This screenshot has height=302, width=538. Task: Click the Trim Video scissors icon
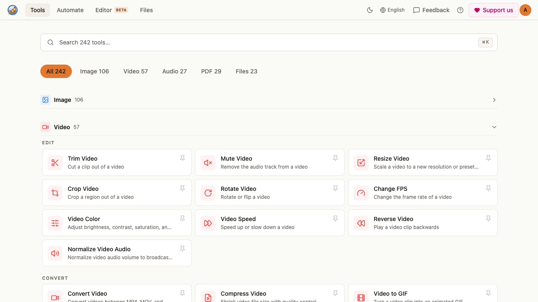(x=55, y=162)
